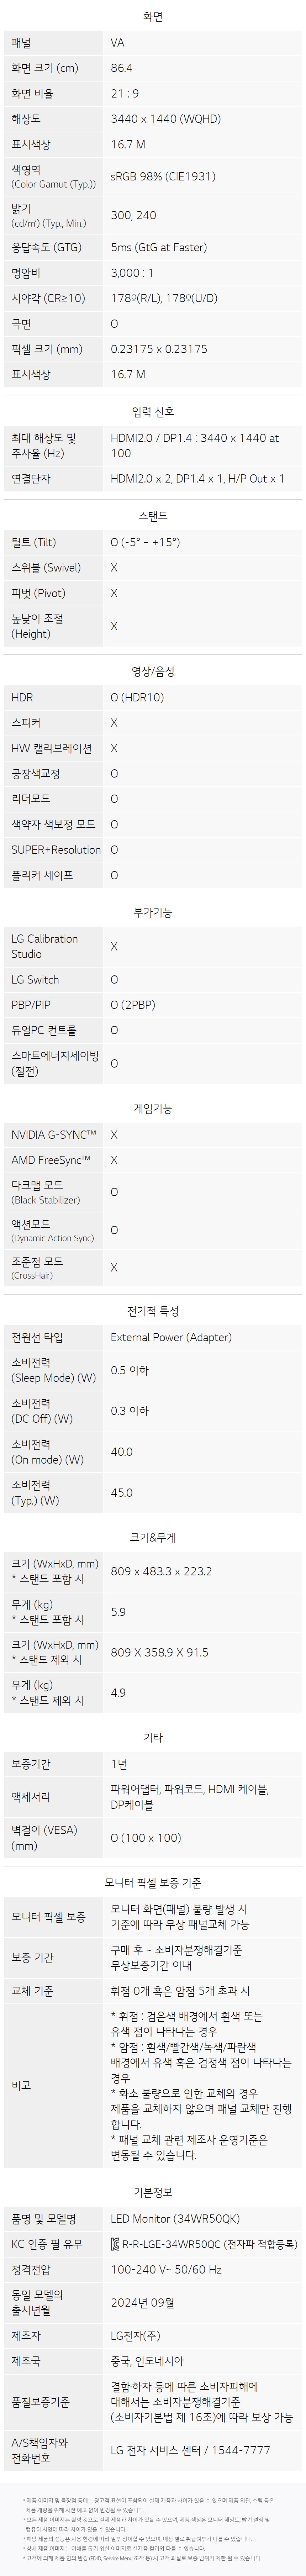Click the 5ms (GtG at Faster) response value
306x2576 pixels.
[x=158, y=247]
